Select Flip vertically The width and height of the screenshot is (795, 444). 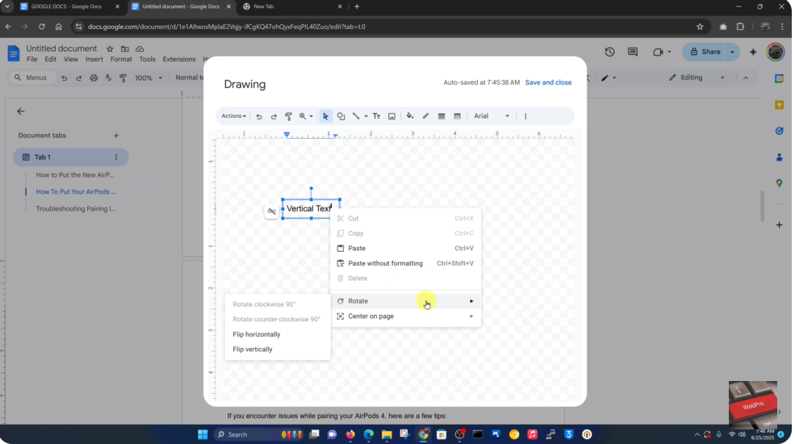click(x=278, y=350)
